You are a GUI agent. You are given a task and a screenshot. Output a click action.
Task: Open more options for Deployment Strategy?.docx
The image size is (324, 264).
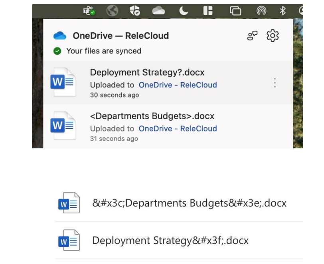click(275, 83)
